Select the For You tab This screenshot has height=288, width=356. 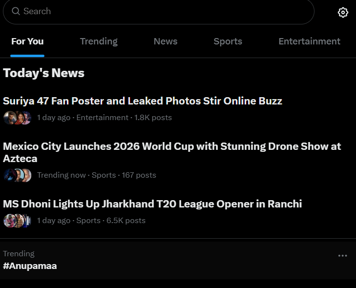click(x=27, y=41)
